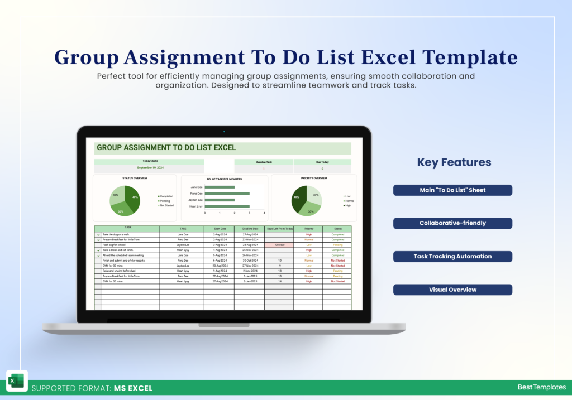Click the BestTemplates logo

(x=541, y=387)
